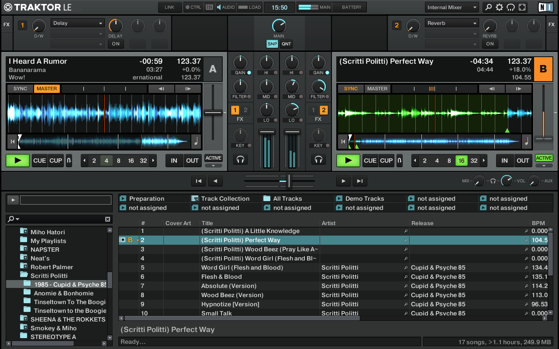Click deck A tempo note icon
This screenshot has height=349, width=559.
(x=196, y=141)
